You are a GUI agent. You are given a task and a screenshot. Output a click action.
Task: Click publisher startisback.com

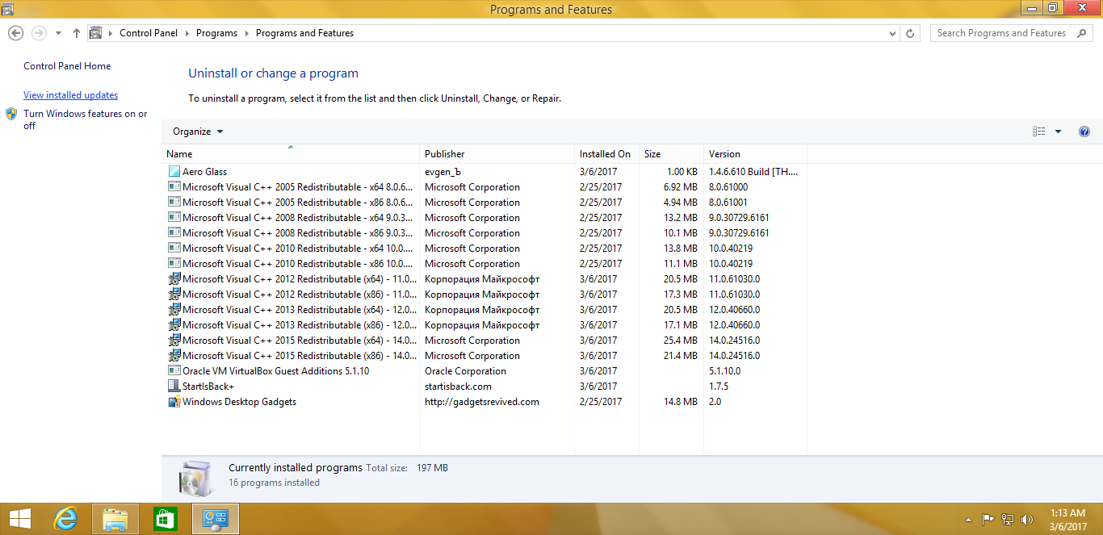coord(458,386)
